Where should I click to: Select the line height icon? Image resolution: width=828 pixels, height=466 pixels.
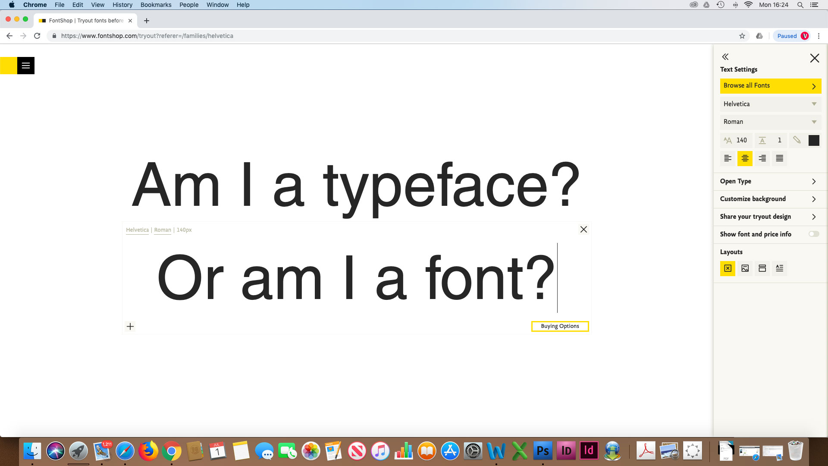click(x=762, y=140)
